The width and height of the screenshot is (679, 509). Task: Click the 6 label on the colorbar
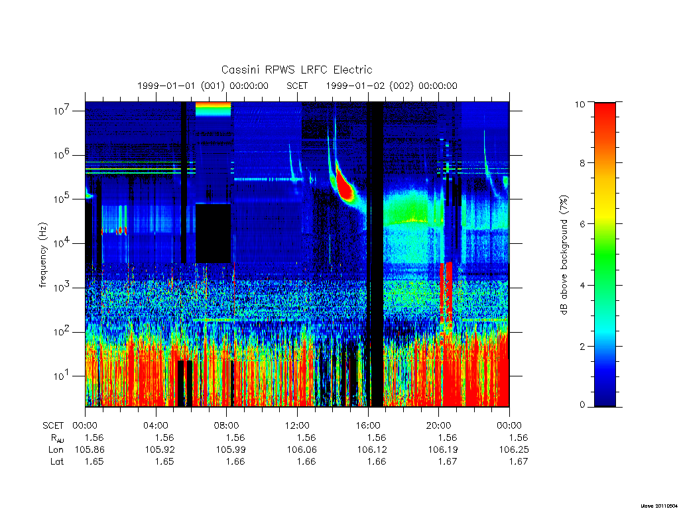[582, 224]
